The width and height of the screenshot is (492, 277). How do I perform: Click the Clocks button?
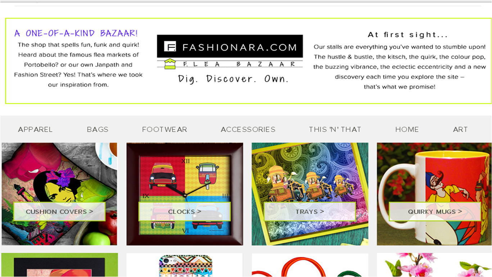tap(185, 212)
